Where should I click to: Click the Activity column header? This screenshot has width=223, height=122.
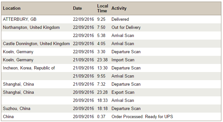tap(119, 8)
